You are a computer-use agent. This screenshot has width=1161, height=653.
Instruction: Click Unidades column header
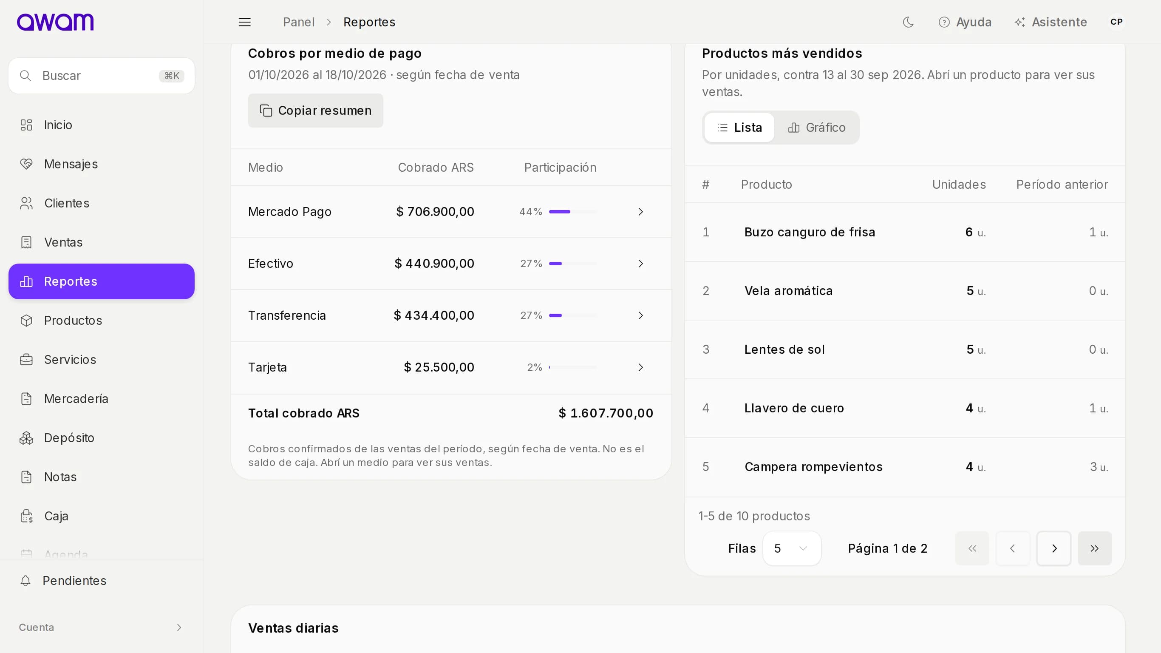point(959,185)
